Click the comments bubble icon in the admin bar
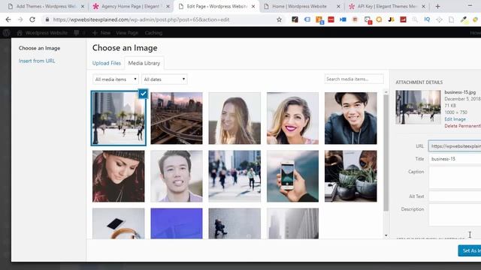 77,33
